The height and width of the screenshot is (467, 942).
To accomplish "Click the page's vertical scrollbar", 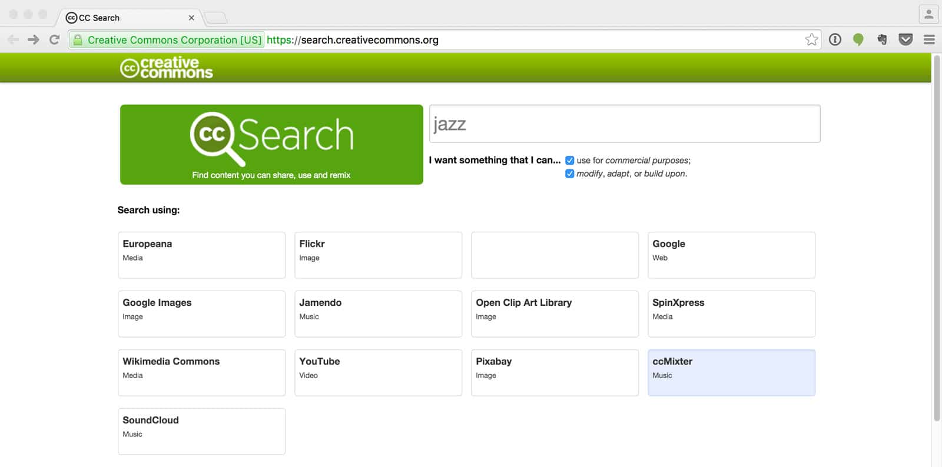I will (936, 235).
